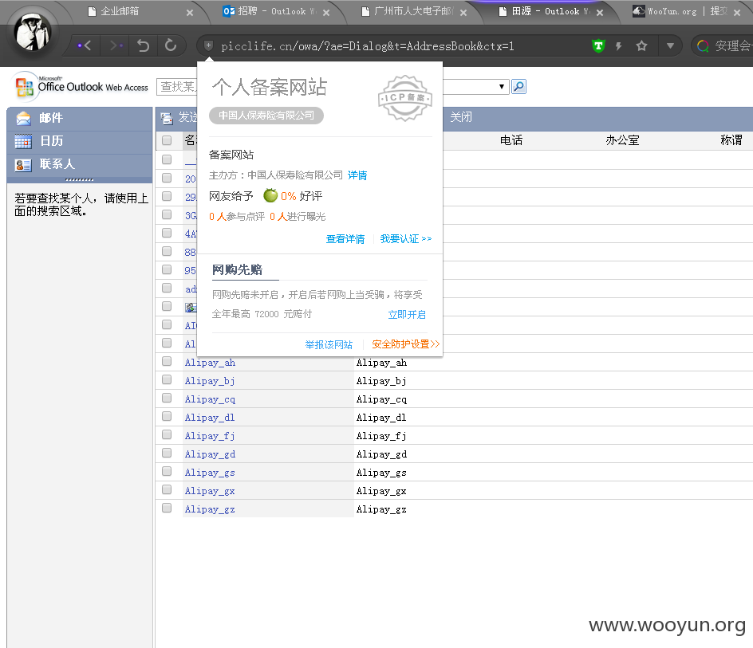Click 立即开启 to enable 网购先赔
The height and width of the screenshot is (648, 753).
(407, 314)
